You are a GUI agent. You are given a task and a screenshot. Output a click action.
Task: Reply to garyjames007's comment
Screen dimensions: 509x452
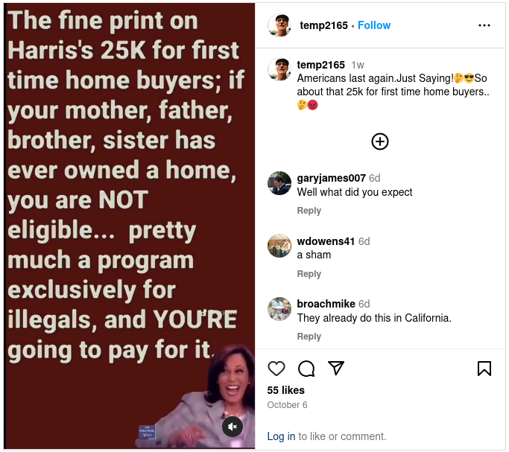point(309,211)
